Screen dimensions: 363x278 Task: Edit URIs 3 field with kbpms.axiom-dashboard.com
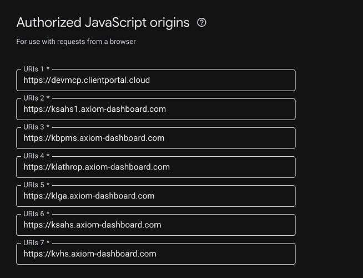click(156, 138)
